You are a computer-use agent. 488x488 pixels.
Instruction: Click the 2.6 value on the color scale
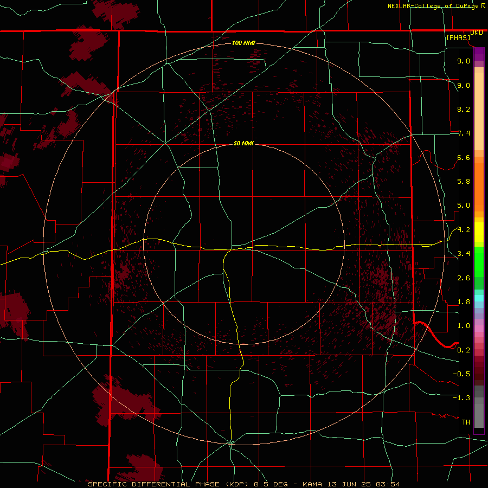[464, 278]
